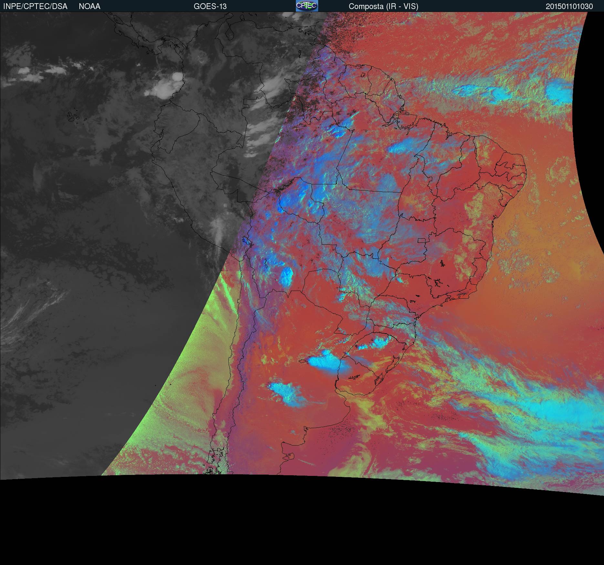Viewport: 604px width, 565px height.
Task: Click the timestamp 201501101030
Action: (x=569, y=6)
